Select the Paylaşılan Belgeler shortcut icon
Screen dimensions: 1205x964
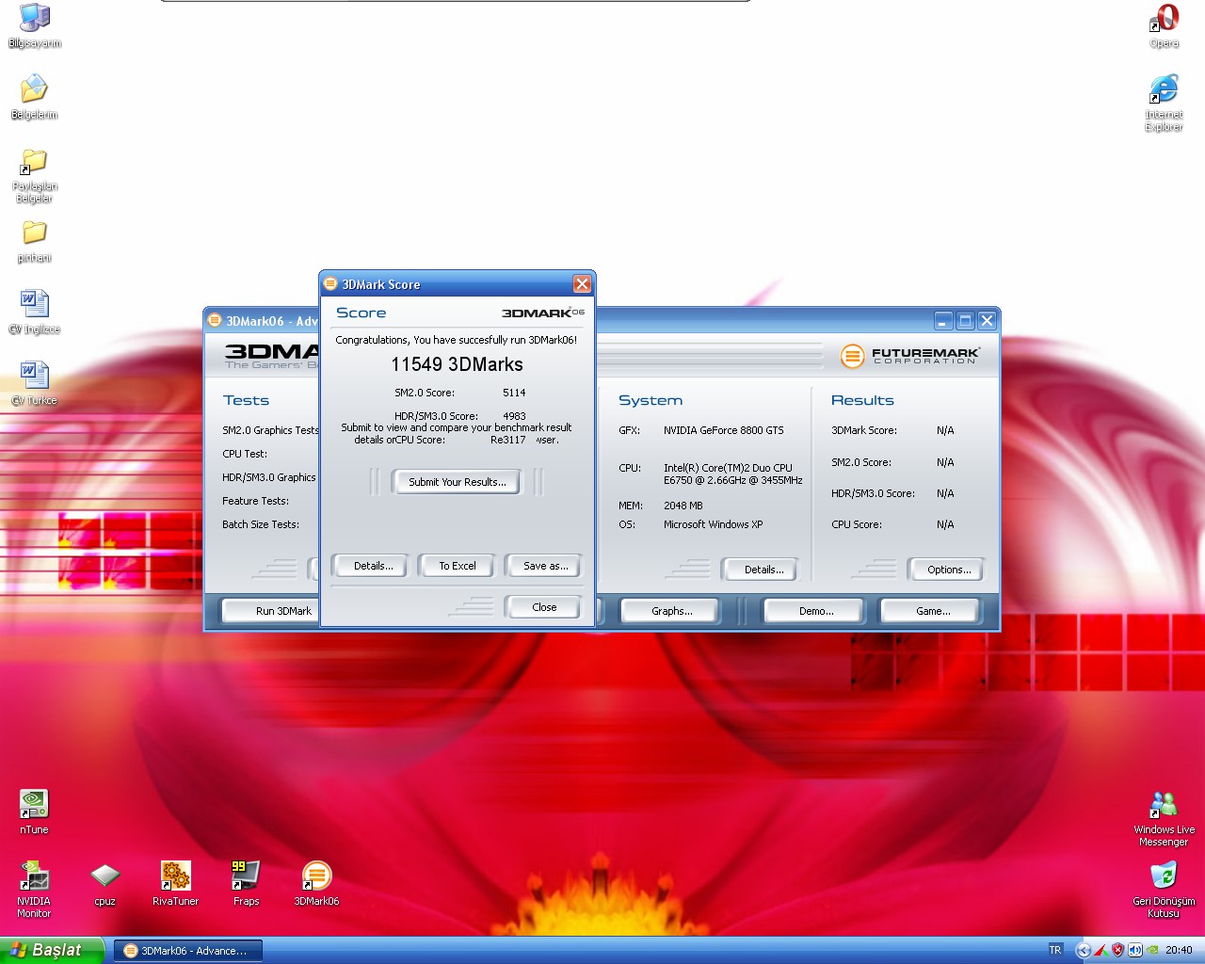(35, 175)
